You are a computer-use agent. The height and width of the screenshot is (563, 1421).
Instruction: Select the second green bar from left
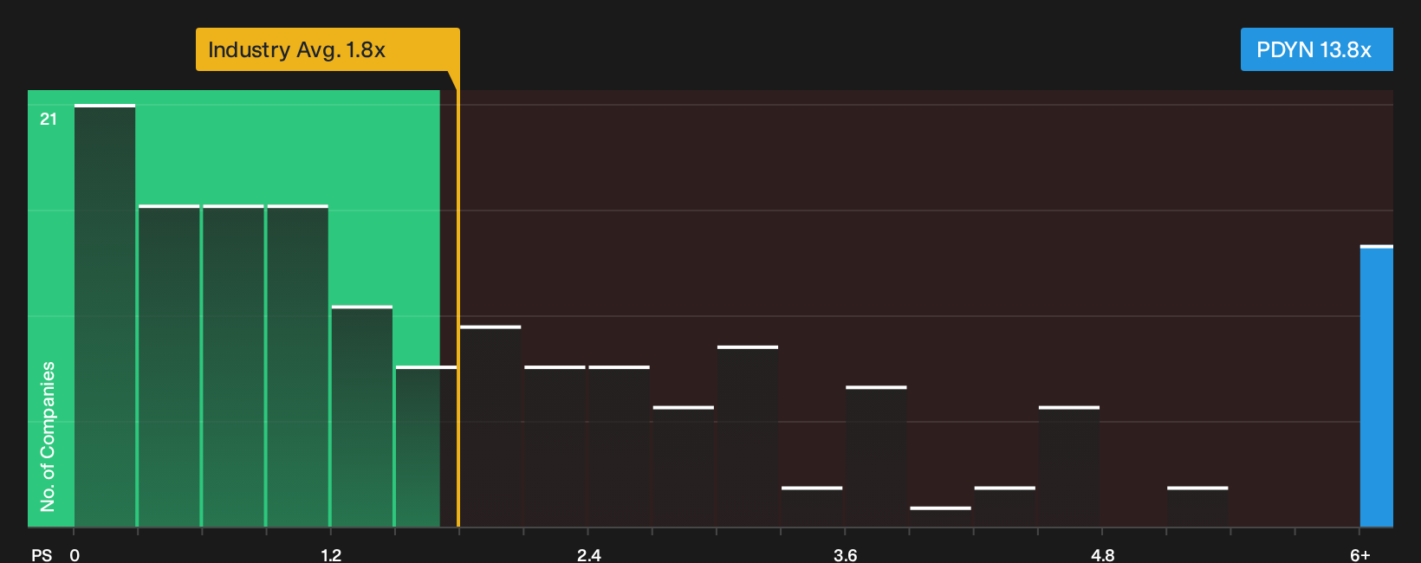[x=169, y=366]
